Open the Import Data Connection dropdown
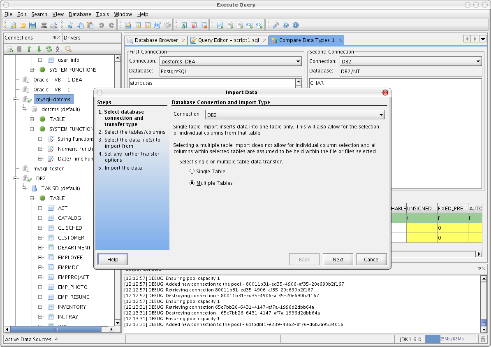The width and height of the screenshot is (491, 347). 295,115
